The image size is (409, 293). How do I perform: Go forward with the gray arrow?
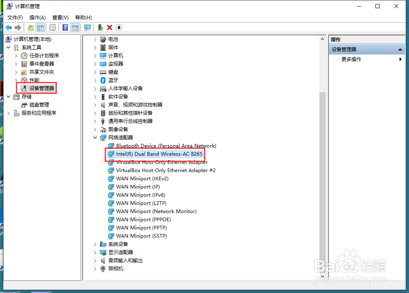(18, 27)
